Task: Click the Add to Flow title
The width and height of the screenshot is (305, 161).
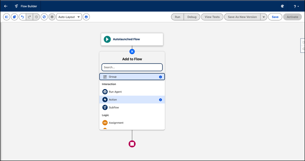Action: [x=132, y=59]
